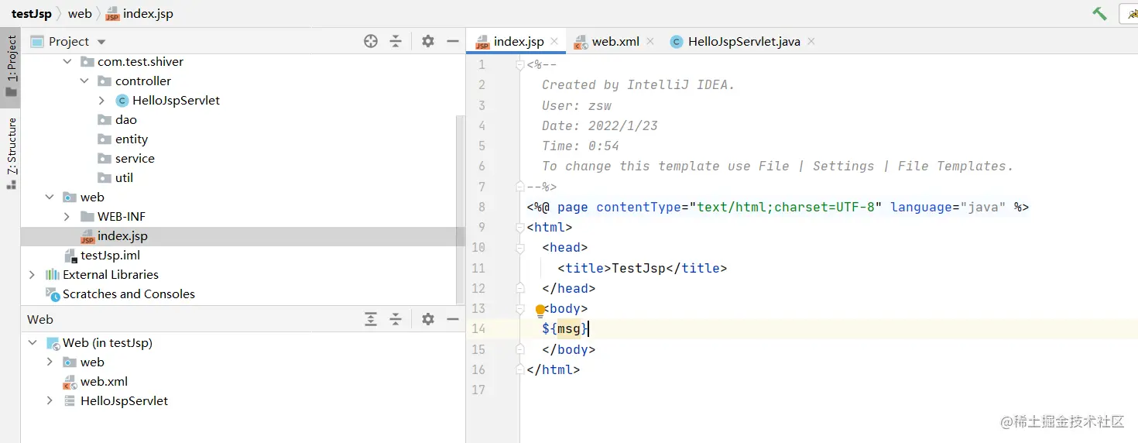1138x443 pixels.
Task: Click web in the breadcrumb
Action: click(80, 14)
